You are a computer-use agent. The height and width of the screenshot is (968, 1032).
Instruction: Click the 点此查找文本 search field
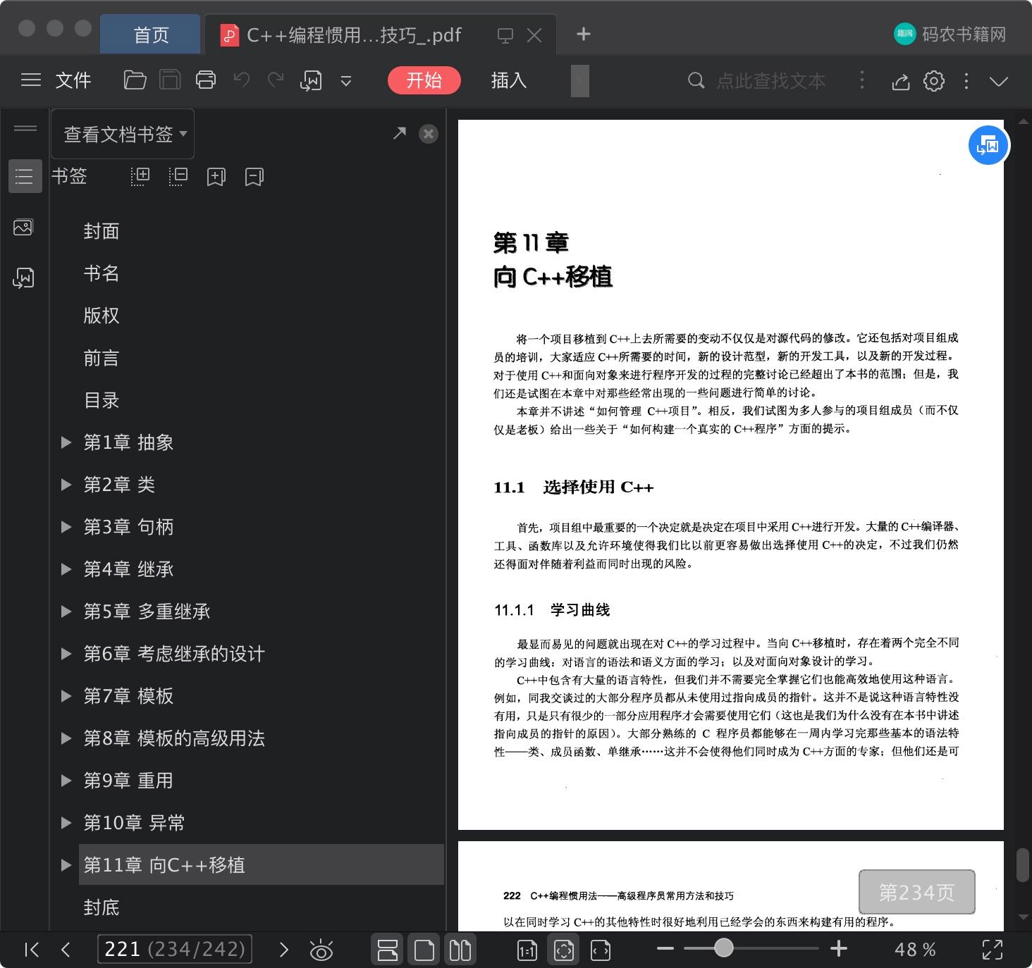(770, 81)
